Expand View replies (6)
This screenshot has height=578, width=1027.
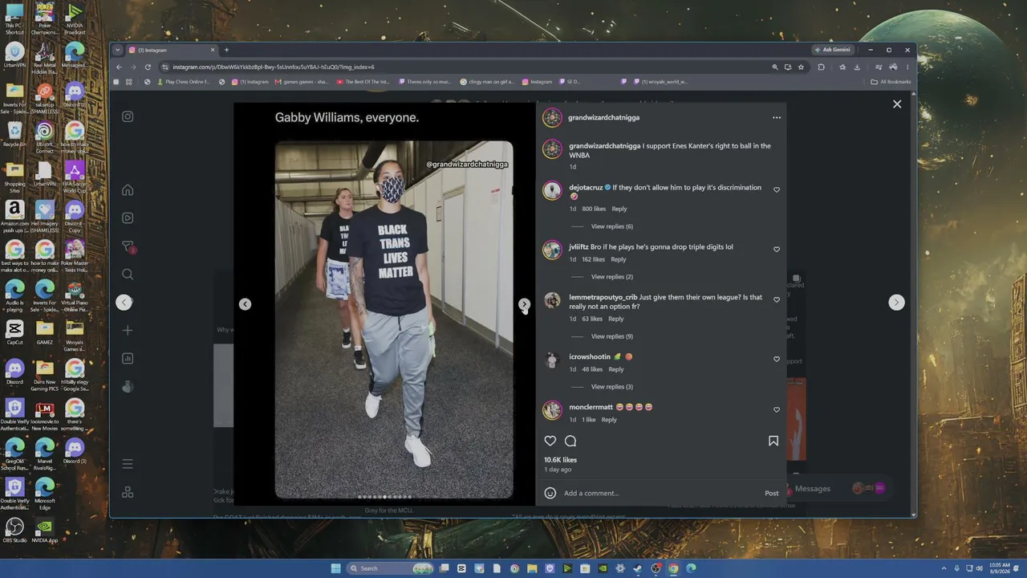pyautogui.click(x=612, y=226)
